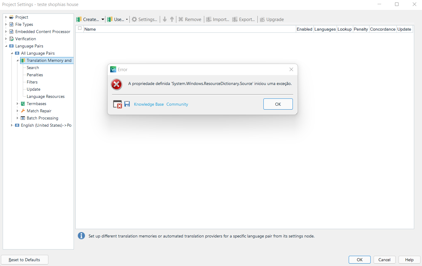The width and height of the screenshot is (422, 266).
Task: Click the Cancel button
Action: (384, 260)
